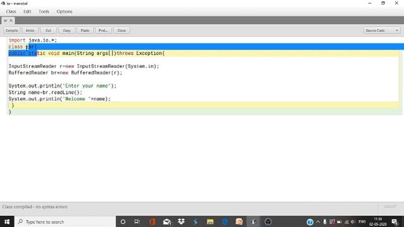Click the Close toolbar button

click(x=122, y=30)
